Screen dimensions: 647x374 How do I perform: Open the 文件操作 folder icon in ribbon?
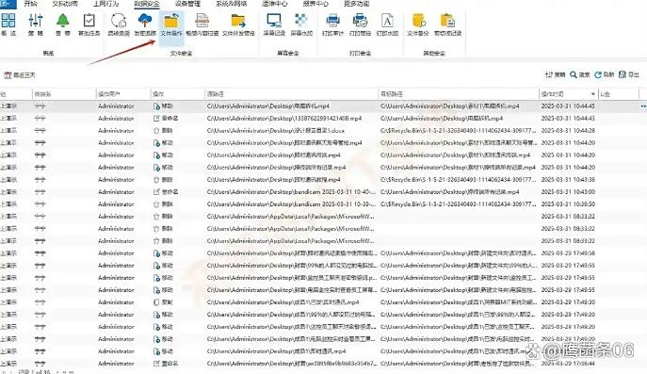[171, 21]
